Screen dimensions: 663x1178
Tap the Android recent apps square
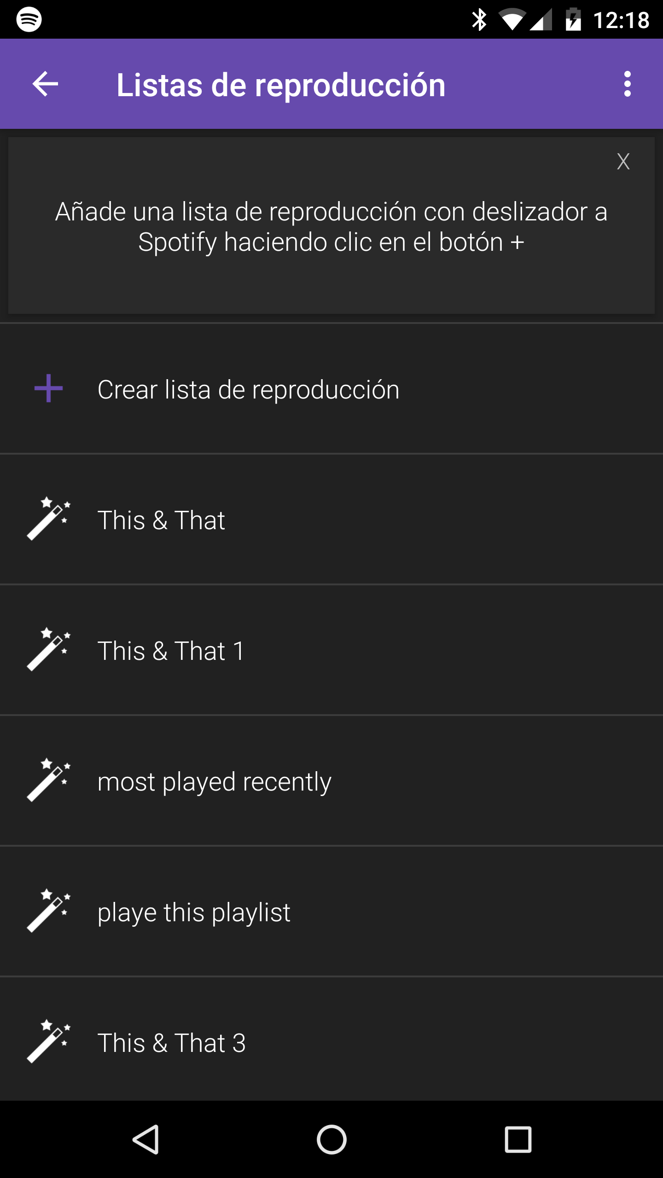pyautogui.click(x=518, y=1140)
